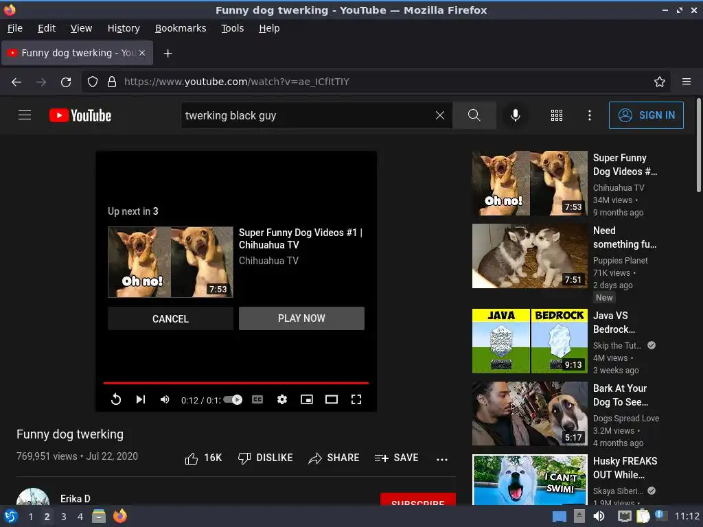Open the taskbar start menu icon
The image size is (703, 527).
pyautogui.click(x=11, y=516)
